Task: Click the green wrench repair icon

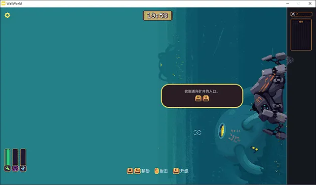Action: click(7, 168)
